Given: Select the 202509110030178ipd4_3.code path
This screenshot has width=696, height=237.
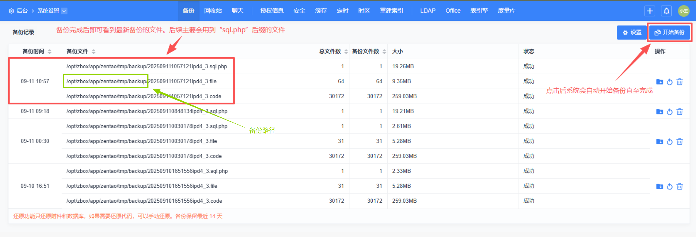Looking at the screenshot, I should 144,156.
